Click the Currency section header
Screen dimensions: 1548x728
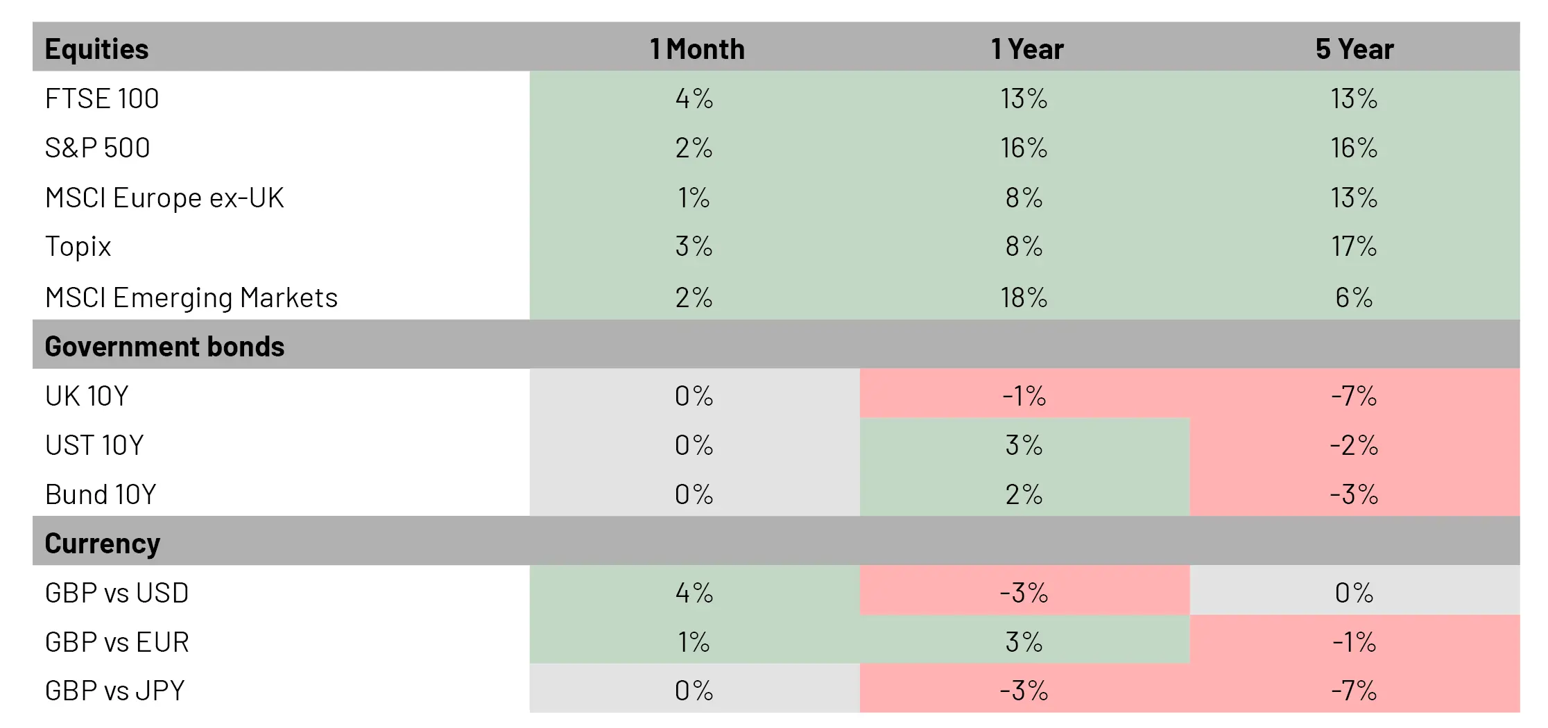point(102,543)
